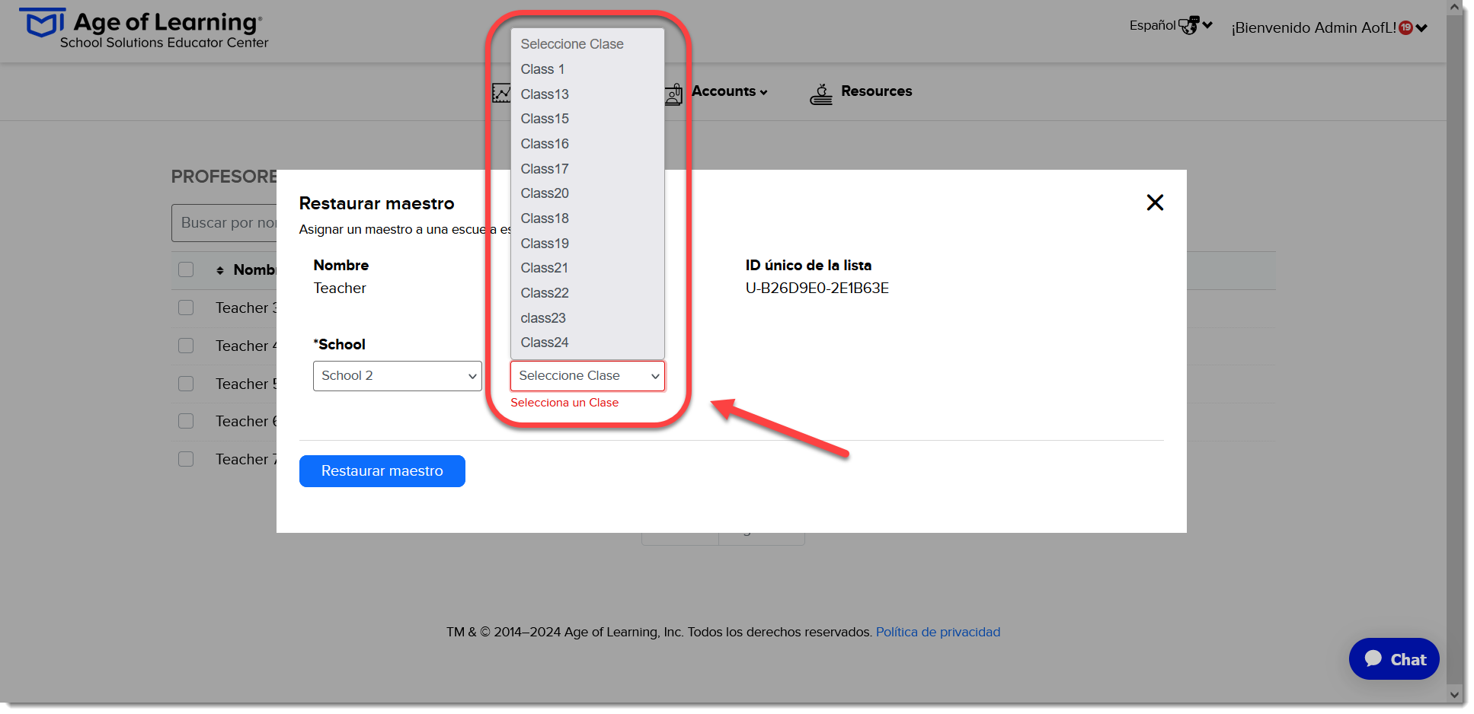
Task: Click the chart icon in navigation bar
Action: coord(501,94)
